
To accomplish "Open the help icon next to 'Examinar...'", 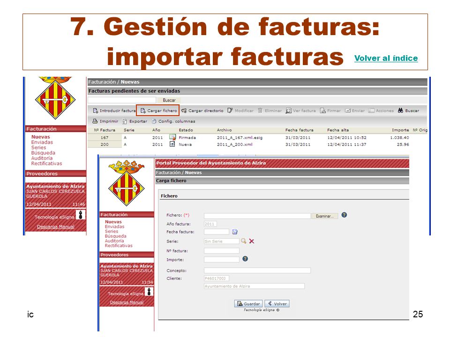I will point(344,215).
